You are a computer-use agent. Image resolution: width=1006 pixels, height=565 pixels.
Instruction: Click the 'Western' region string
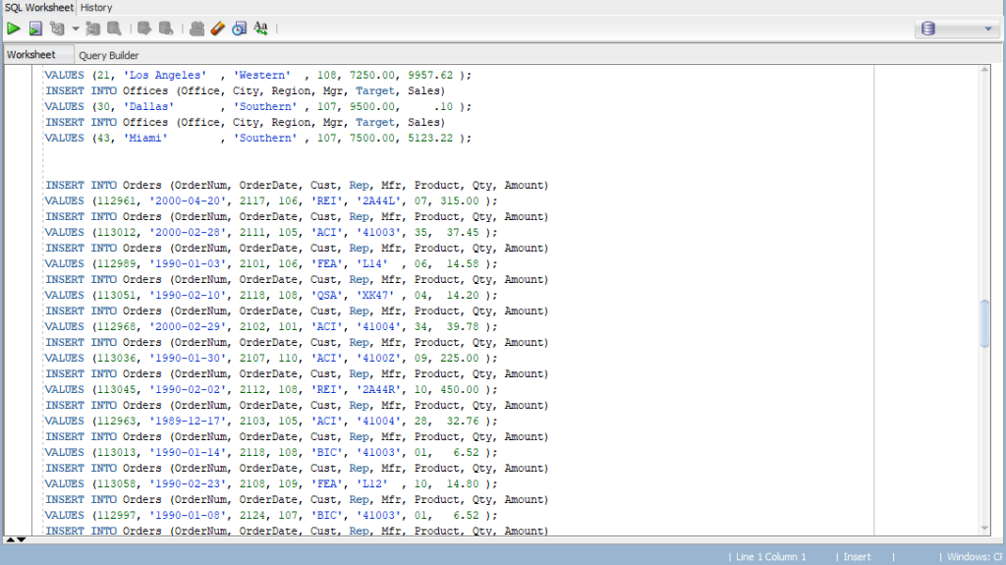(x=261, y=75)
